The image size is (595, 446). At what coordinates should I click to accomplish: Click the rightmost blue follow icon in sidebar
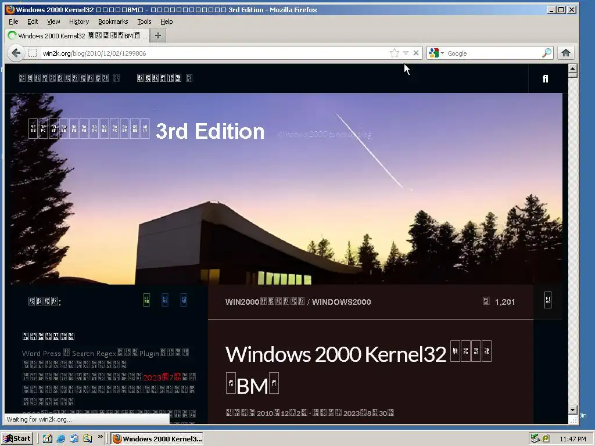tap(184, 300)
